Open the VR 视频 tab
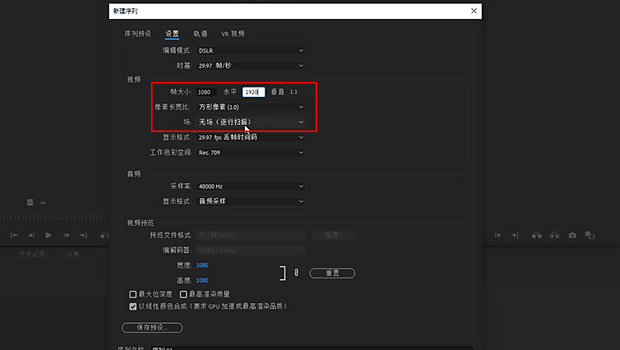This screenshot has height=350, width=620. 232,33
